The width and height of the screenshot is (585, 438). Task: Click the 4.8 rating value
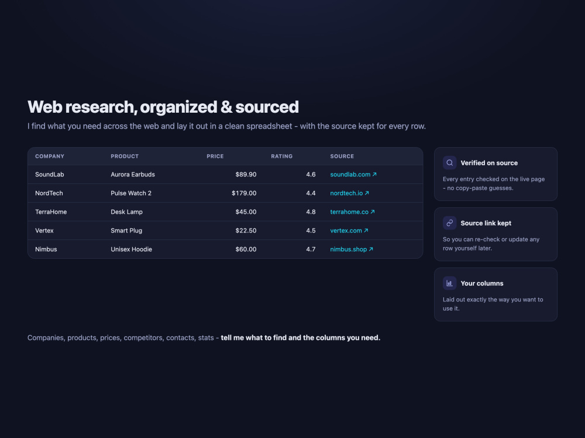[311, 212]
